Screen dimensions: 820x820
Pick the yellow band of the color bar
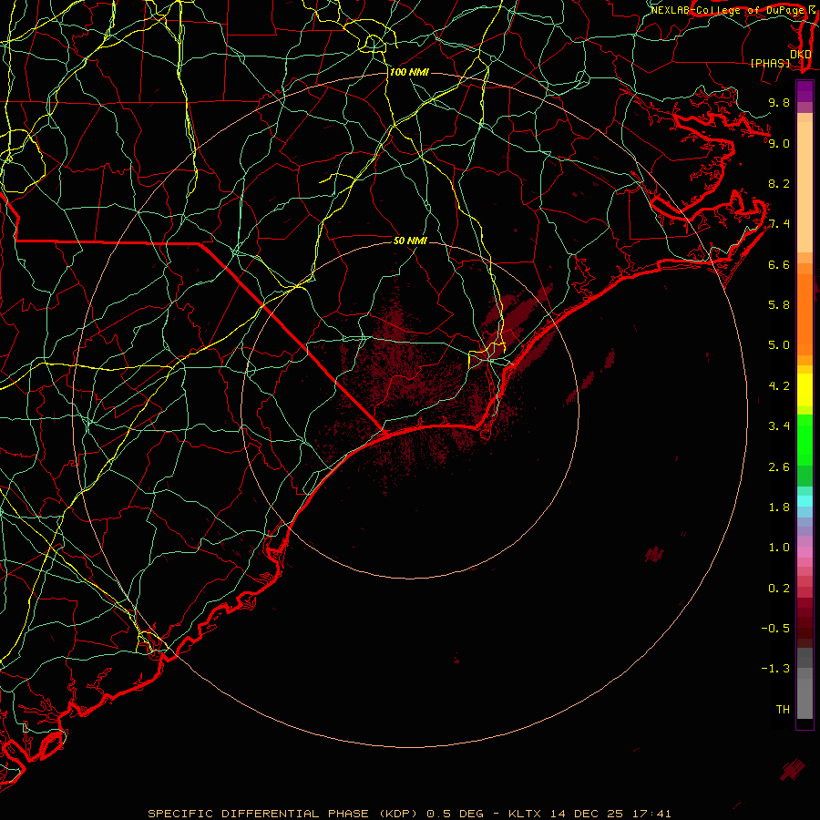click(805, 390)
